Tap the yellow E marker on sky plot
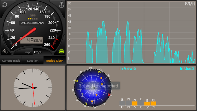 click(x=86, y=104)
